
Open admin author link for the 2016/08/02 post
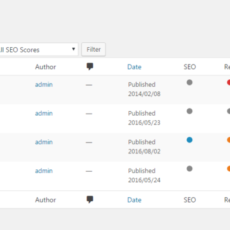pos(43,142)
